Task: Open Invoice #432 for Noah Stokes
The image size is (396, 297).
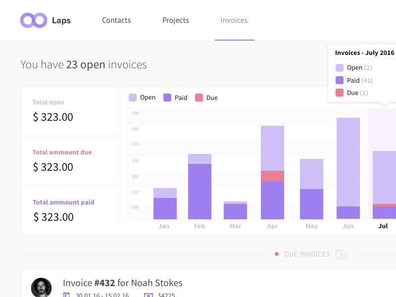Action: click(x=123, y=283)
